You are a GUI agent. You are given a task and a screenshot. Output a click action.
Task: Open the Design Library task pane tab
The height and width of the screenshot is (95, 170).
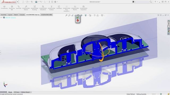pos(169,23)
